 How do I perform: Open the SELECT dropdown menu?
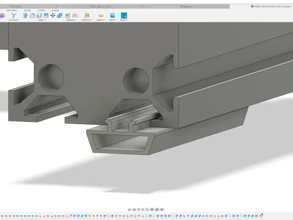(124, 20)
